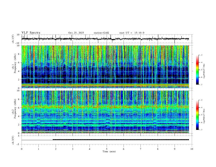
Task: Click time axis tick label '10'
Action: pos(192,149)
